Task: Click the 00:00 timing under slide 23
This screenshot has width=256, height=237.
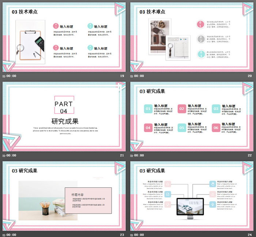Action: click(11, 235)
